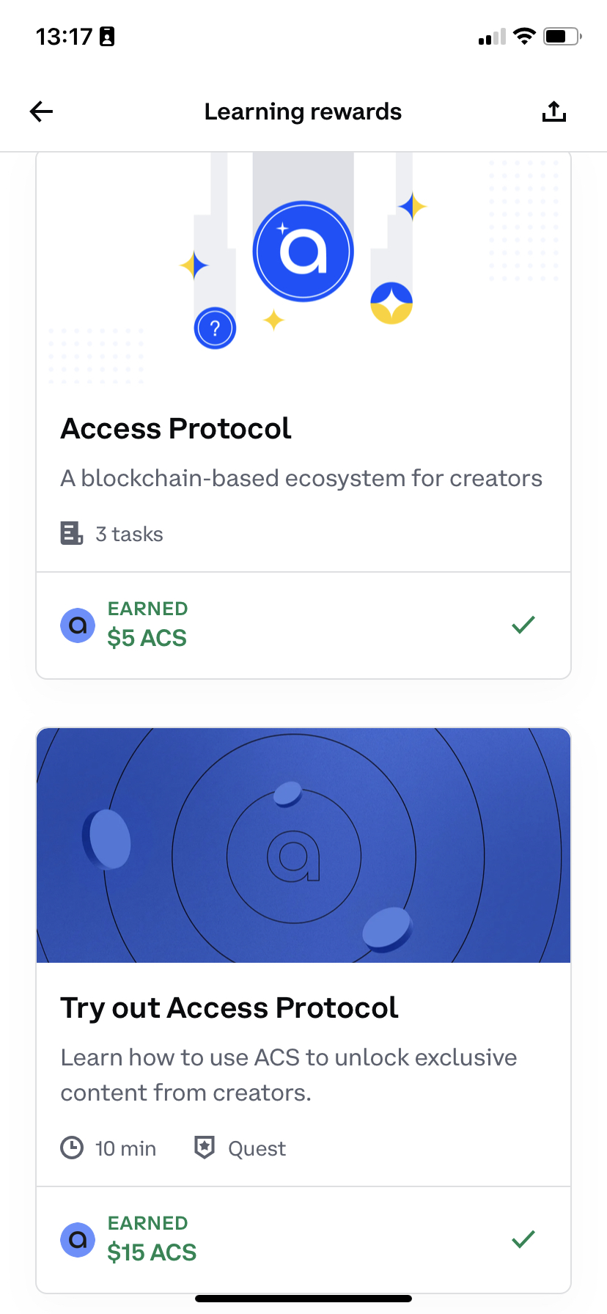Tap the blue concentric circles banner image
This screenshot has width=607, height=1314.
[303, 845]
